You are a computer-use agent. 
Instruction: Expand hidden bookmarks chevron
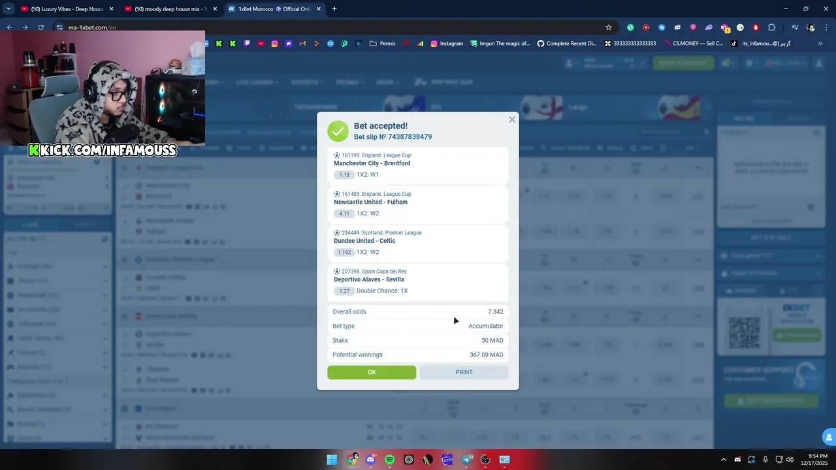pyautogui.click(x=820, y=44)
